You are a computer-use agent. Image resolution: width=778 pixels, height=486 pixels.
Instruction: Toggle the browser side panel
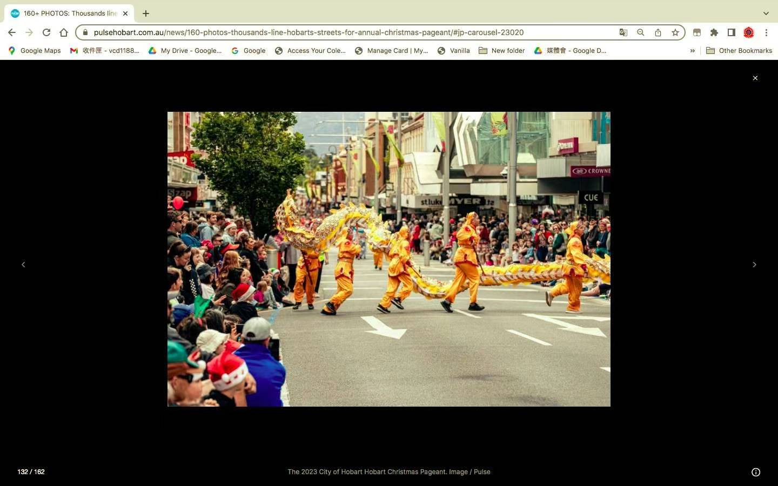[x=731, y=32]
